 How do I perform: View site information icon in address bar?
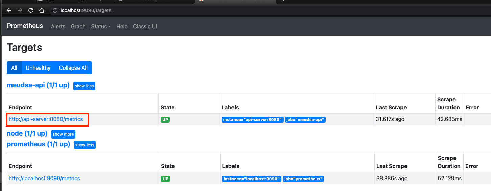click(x=55, y=10)
